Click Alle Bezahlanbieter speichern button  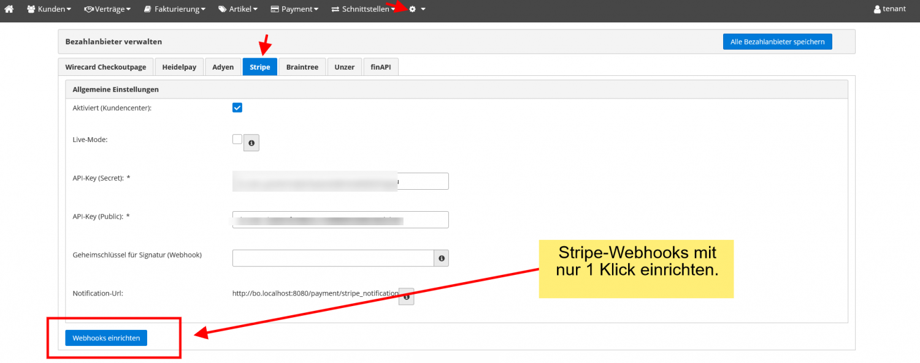pos(777,42)
